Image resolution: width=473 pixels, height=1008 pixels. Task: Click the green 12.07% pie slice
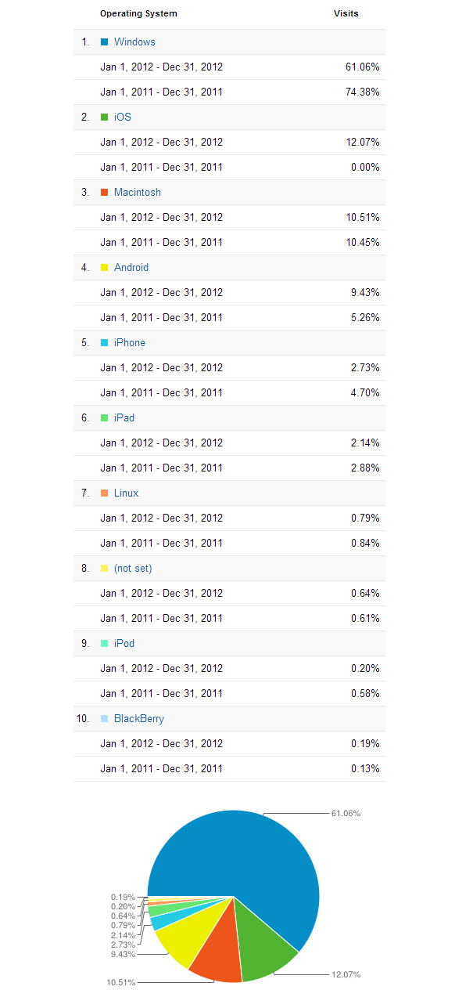[264, 944]
